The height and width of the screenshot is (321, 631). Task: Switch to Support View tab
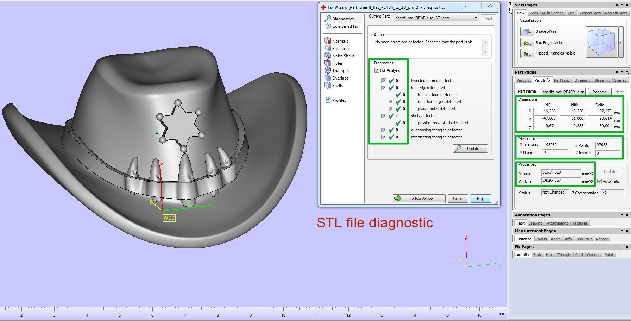[589, 13]
